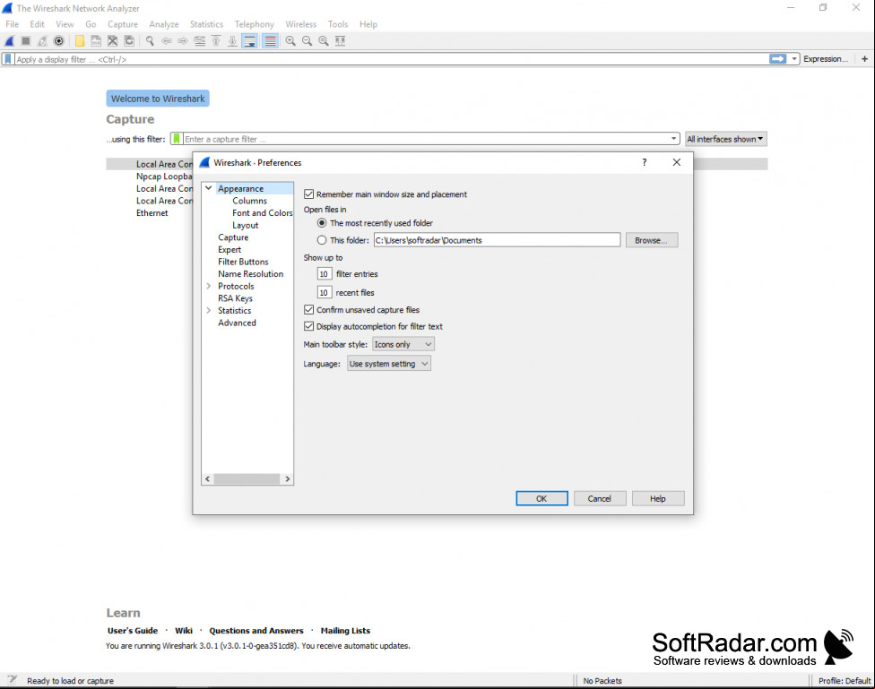875x689 pixels.
Task: Select The most recently used folder option
Action: tap(322, 223)
